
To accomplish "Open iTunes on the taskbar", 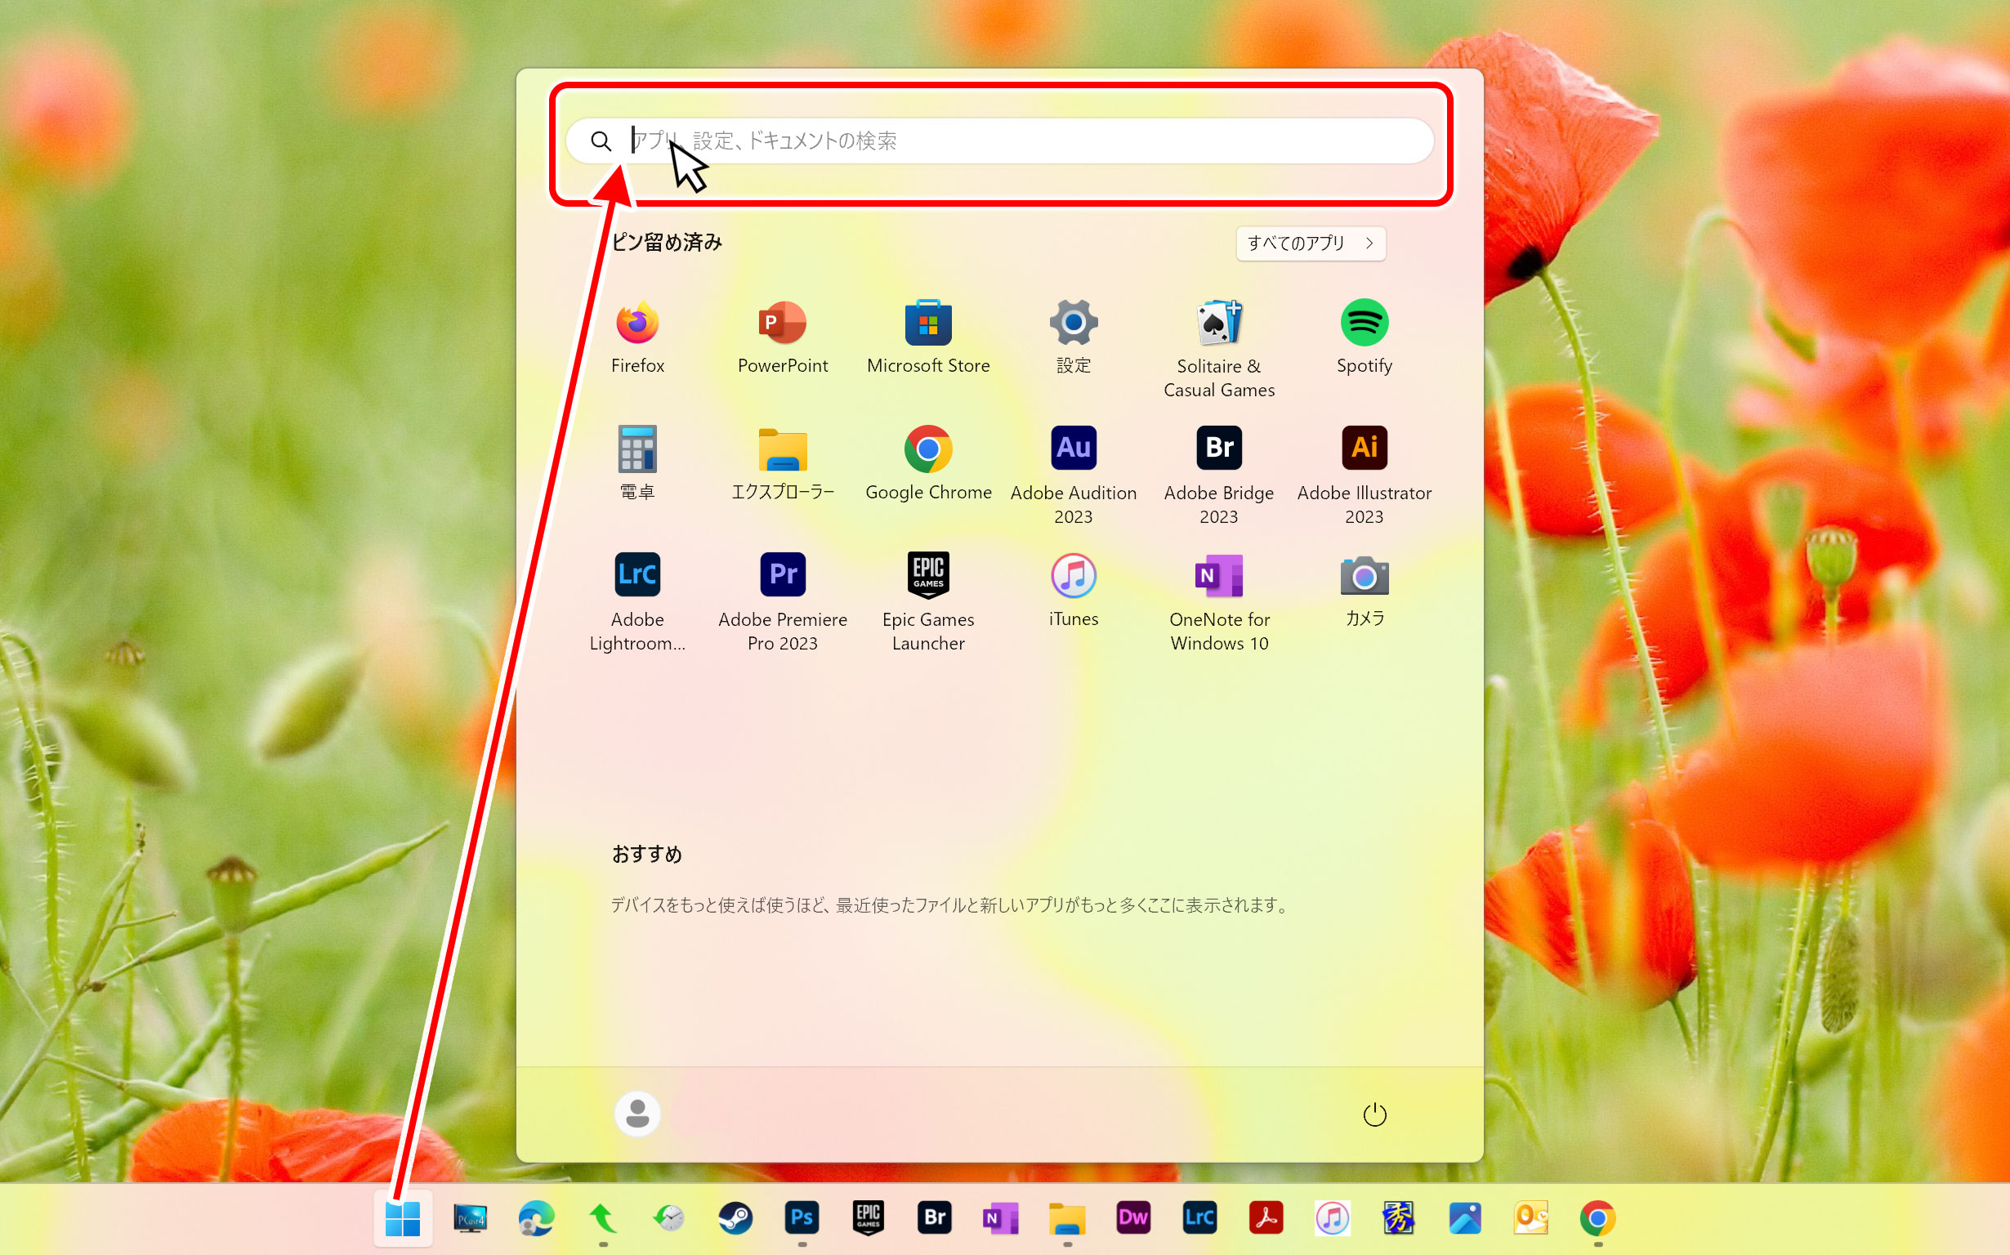I will click(1332, 1217).
